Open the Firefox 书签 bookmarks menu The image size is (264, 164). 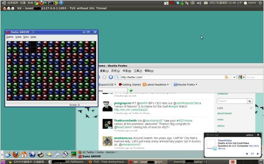127,71
